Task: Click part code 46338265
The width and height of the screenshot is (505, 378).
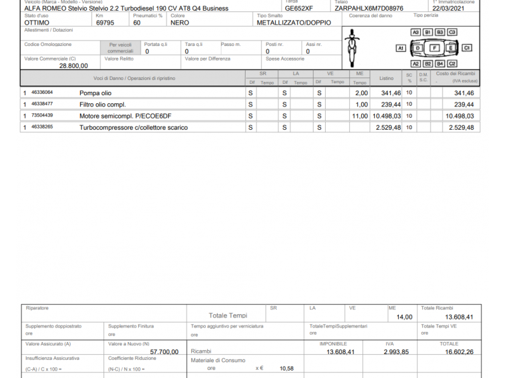Action: 42,127
